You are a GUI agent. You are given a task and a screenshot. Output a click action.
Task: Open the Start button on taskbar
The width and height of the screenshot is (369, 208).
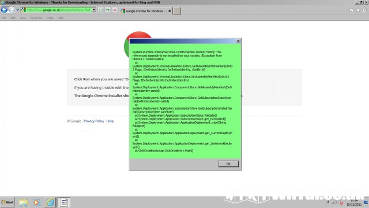(x=7, y=202)
